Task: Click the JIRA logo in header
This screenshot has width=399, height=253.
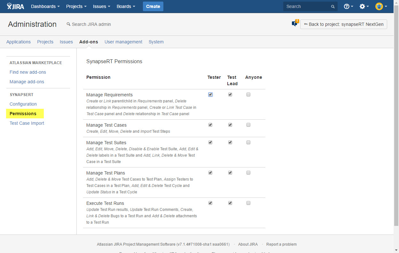Action: click(15, 6)
